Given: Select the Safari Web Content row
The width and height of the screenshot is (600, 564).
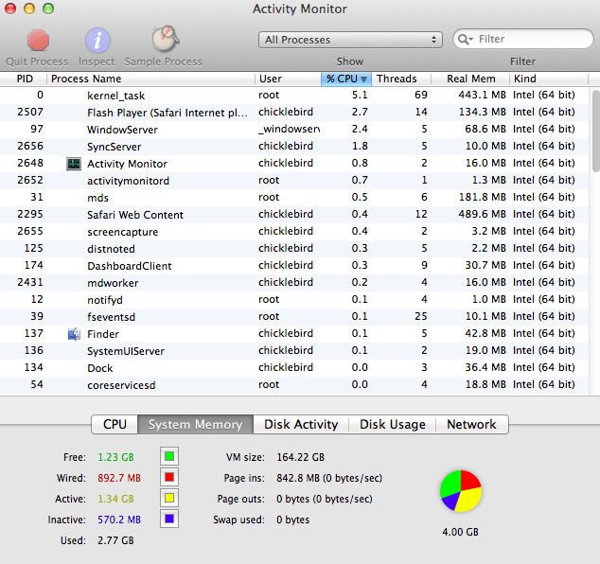Looking at the screenshot, I should (294, 214).
